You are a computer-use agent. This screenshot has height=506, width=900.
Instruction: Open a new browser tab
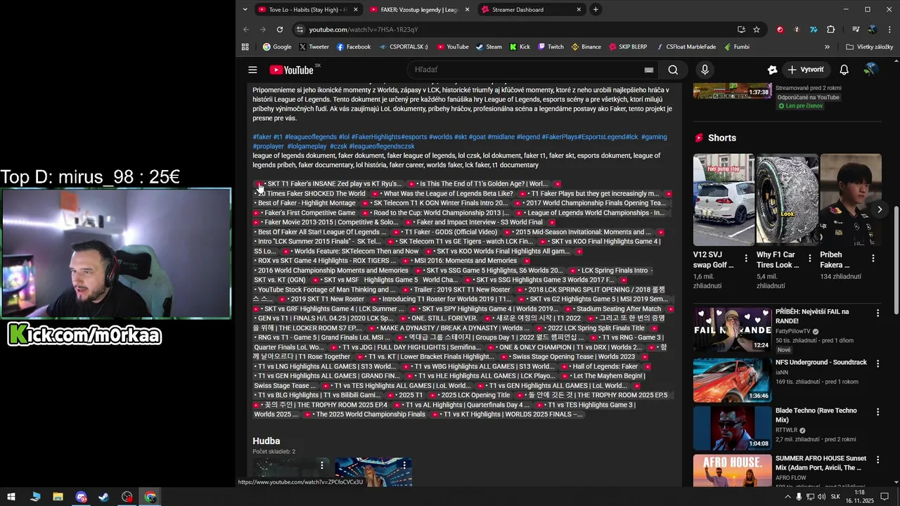596,9
